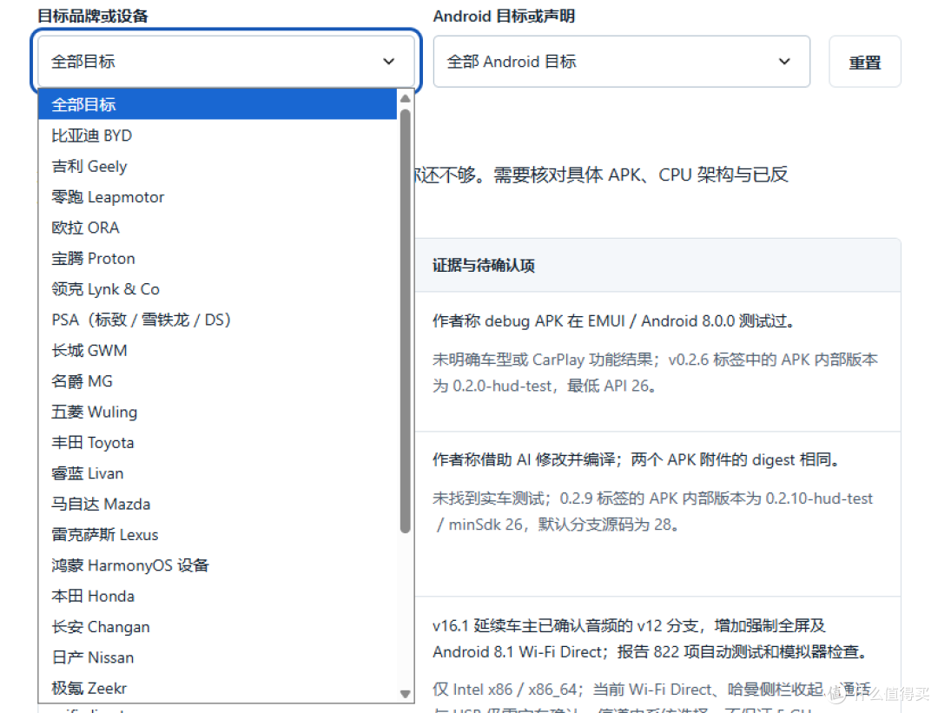Screen dimensions: 938x713
Task: Choose 比亚迪 BYD from the list
Action: click(x=218, y=135)
